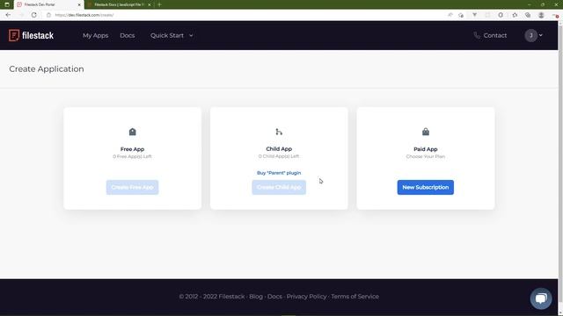Click the browser back arrow

pyautogui.click(x=8, y=15)
